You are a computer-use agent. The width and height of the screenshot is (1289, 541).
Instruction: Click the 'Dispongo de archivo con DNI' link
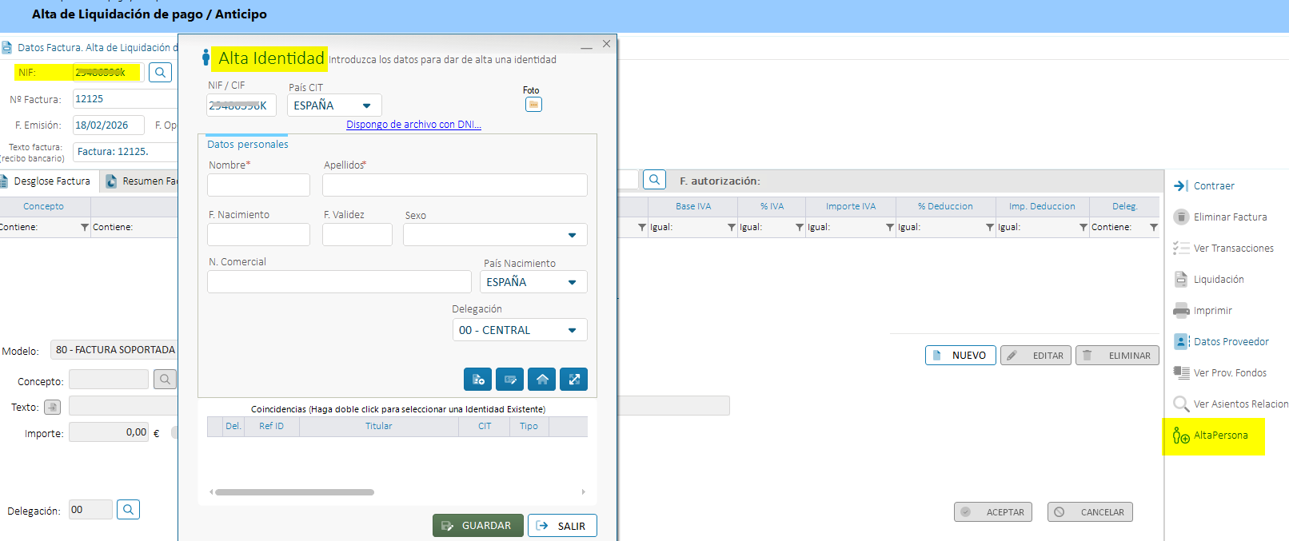pos(413,125)
